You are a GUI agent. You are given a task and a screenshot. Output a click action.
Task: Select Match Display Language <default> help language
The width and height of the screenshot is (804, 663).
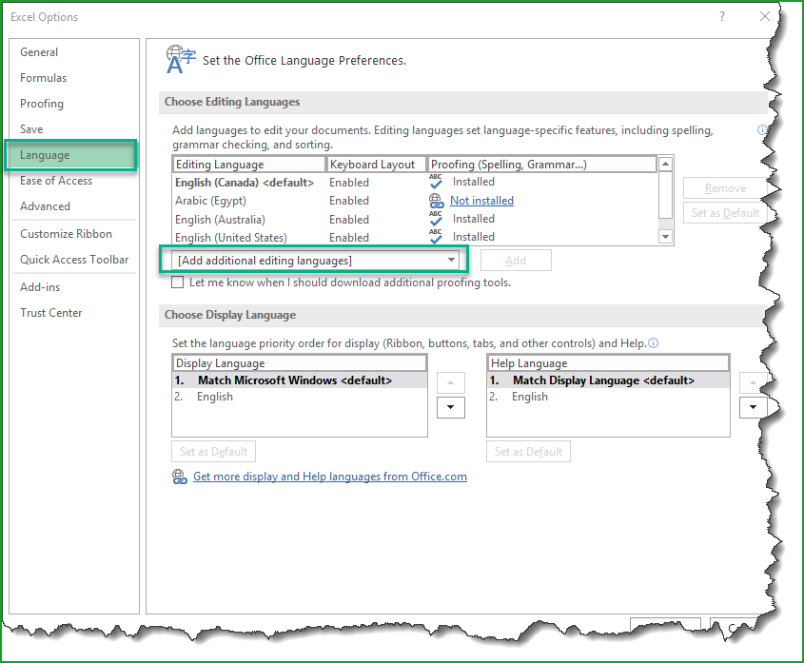click(x=608, y=380)
